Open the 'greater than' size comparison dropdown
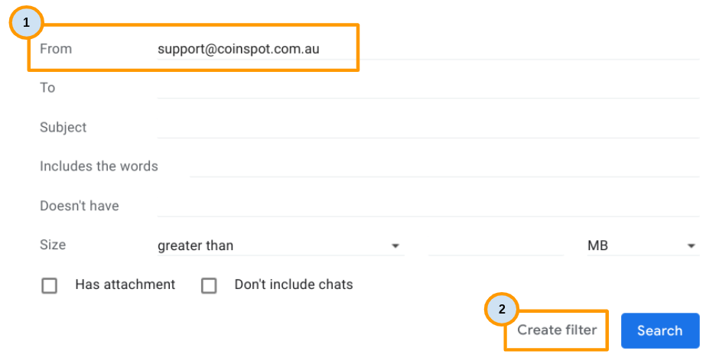This screenshot has width=719, height=364. point(279,245)
